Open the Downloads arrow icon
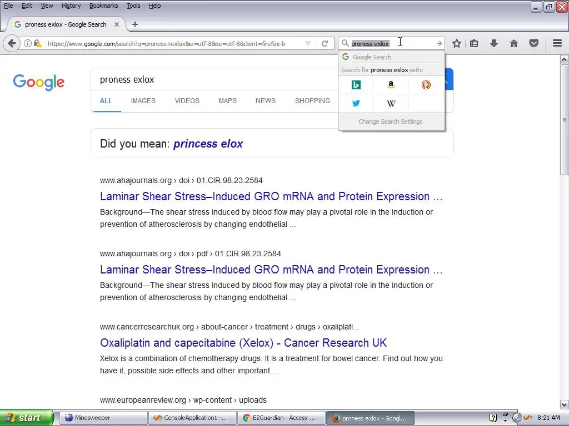569x426 pixels. (x=494, y=43)
